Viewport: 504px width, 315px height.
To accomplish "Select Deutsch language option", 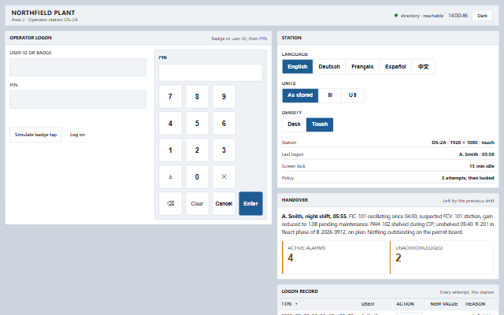I will (329, 66).
